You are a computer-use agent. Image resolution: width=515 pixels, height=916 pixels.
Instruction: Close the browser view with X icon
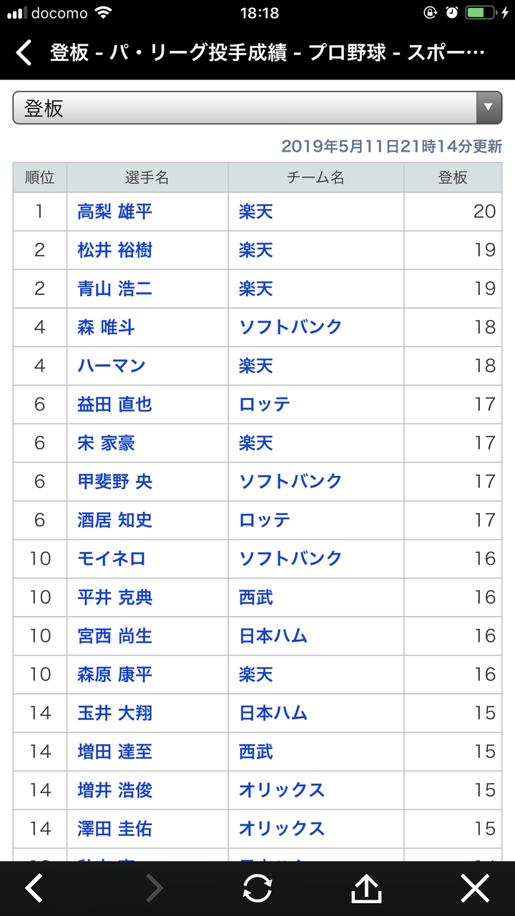tap(475, 888)
